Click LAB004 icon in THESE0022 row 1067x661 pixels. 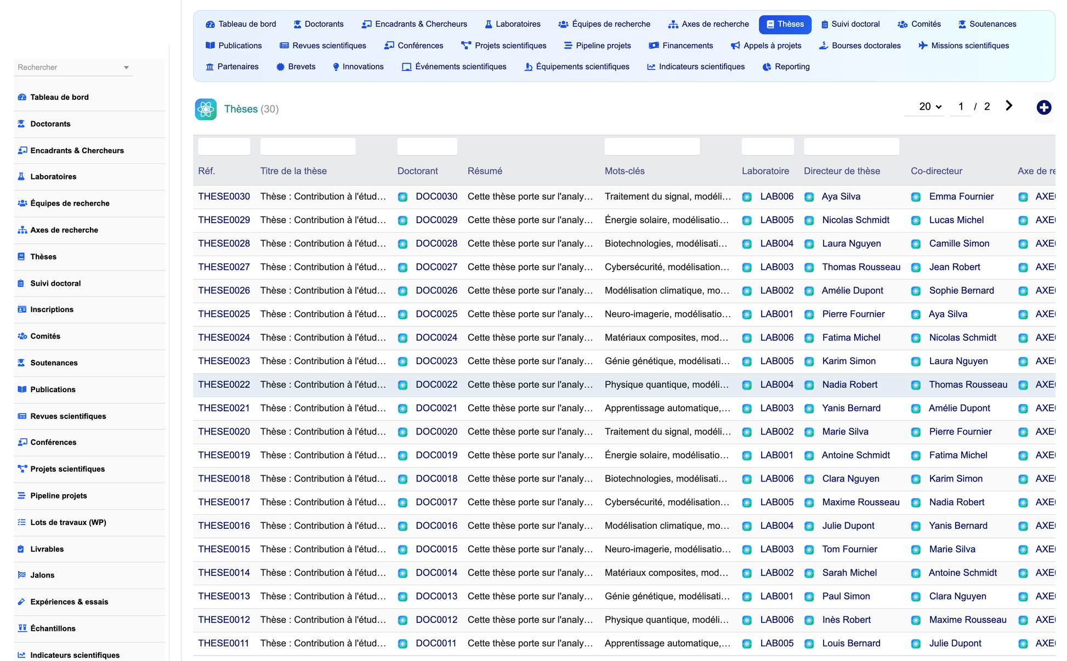(747, 385)
